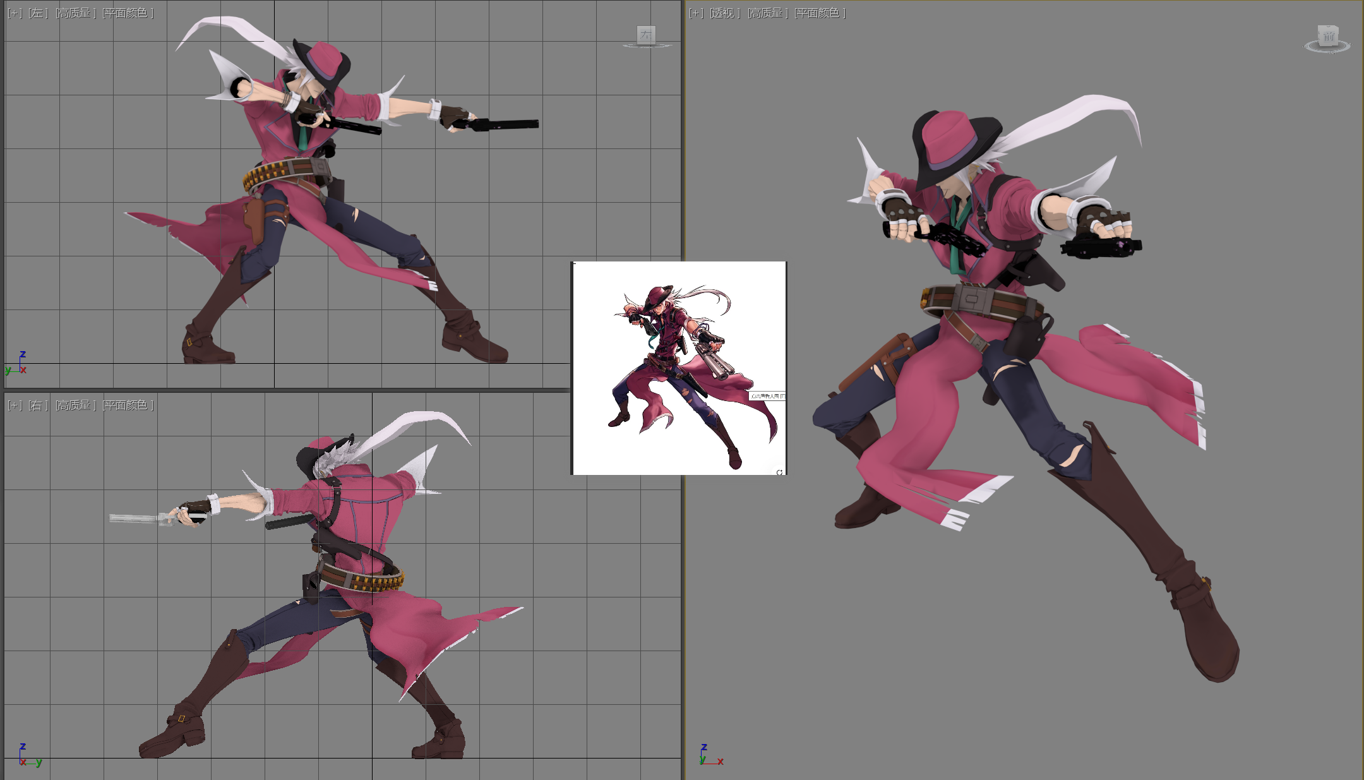Click [平面颜色] shading label in 透视 viewport
This screenshot has height=780, width=1364.
tap(820, 13)
